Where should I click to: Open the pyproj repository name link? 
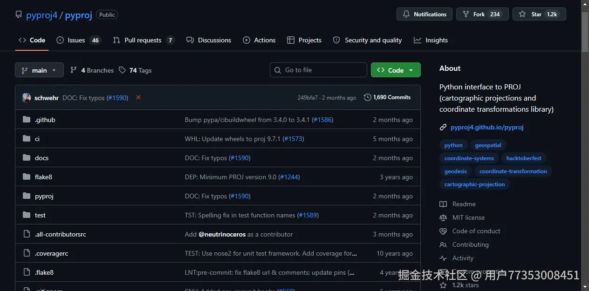click(x=78, y=15)
